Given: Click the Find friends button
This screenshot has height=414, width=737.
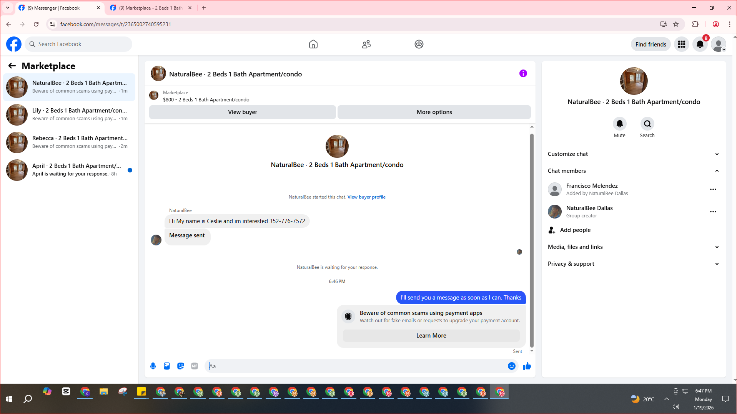Looking at the screenshot, I should click(x=650, y=45).
